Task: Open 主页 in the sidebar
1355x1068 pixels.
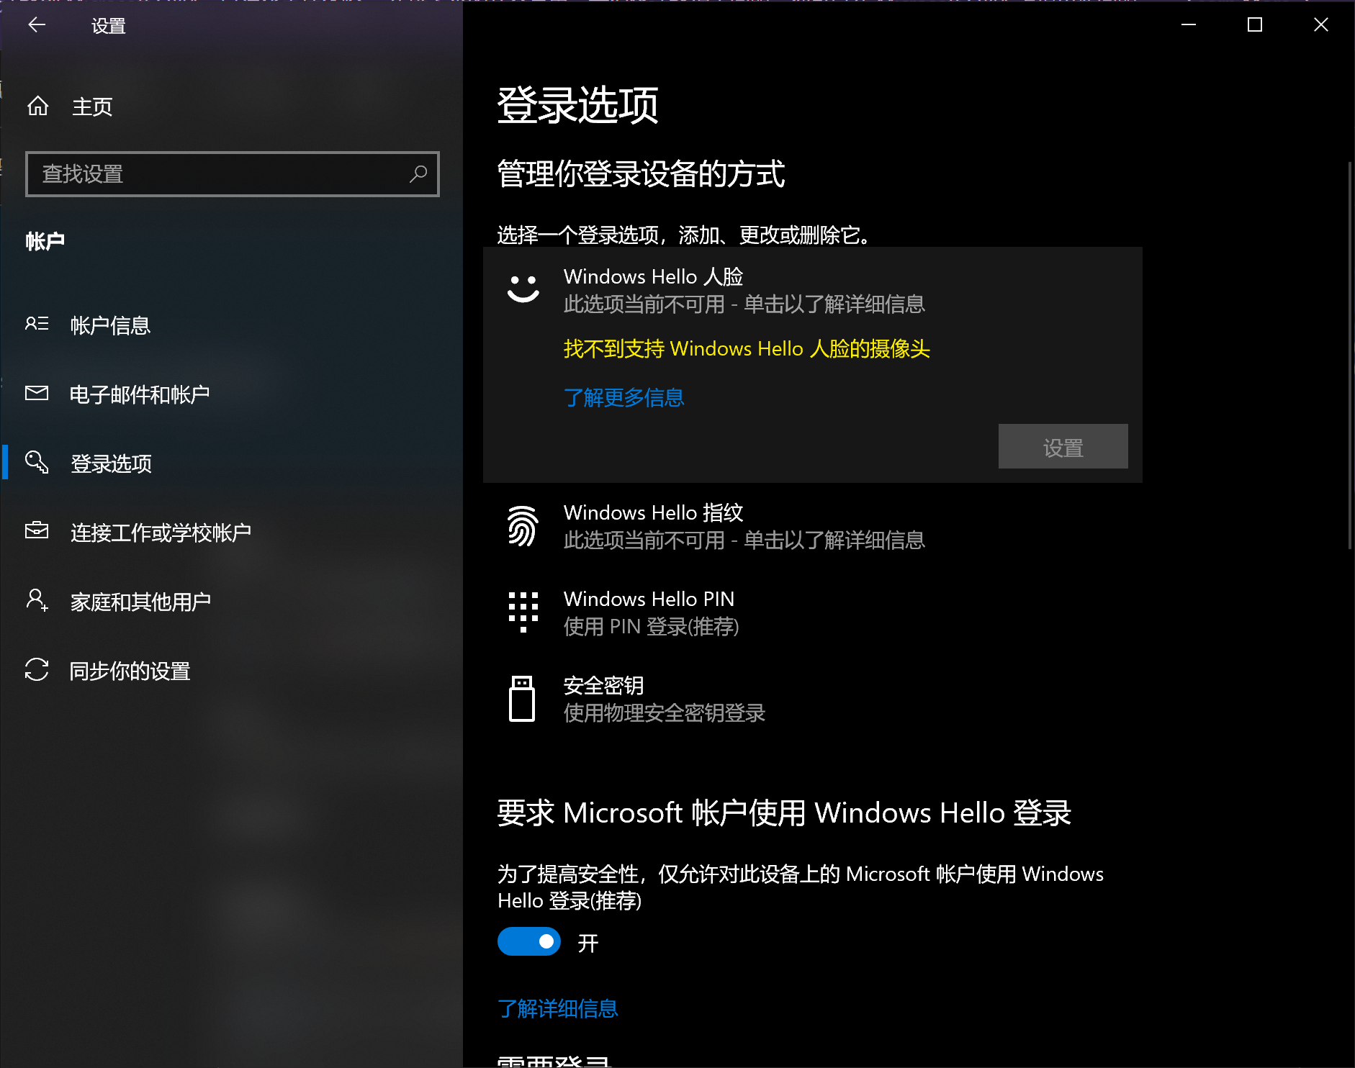Action: [x=231, y=107]
